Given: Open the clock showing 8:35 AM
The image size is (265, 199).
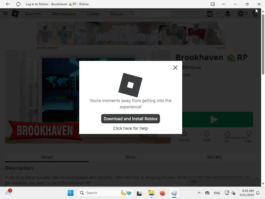Looking at the screenshot, I should pyautogui.click(x=247, y=193).
